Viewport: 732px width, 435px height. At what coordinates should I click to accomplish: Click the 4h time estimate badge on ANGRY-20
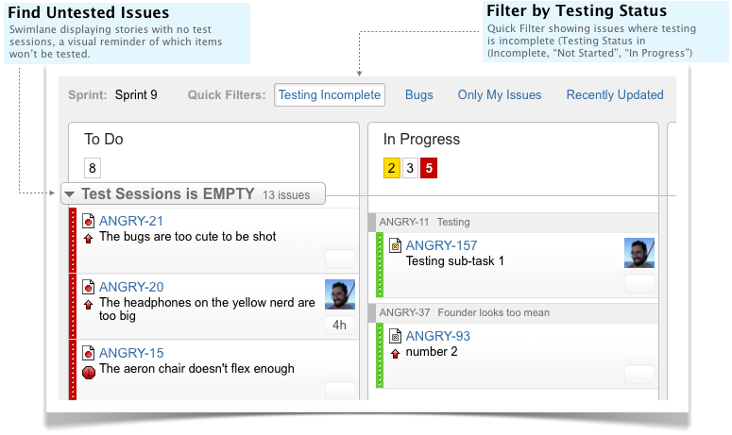tap(339, 326)
